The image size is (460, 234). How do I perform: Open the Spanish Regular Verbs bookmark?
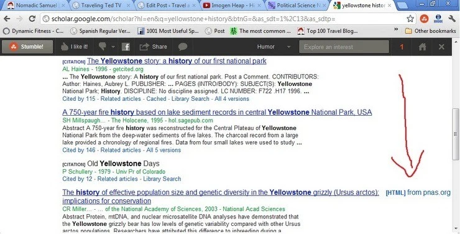coord(100,31)
